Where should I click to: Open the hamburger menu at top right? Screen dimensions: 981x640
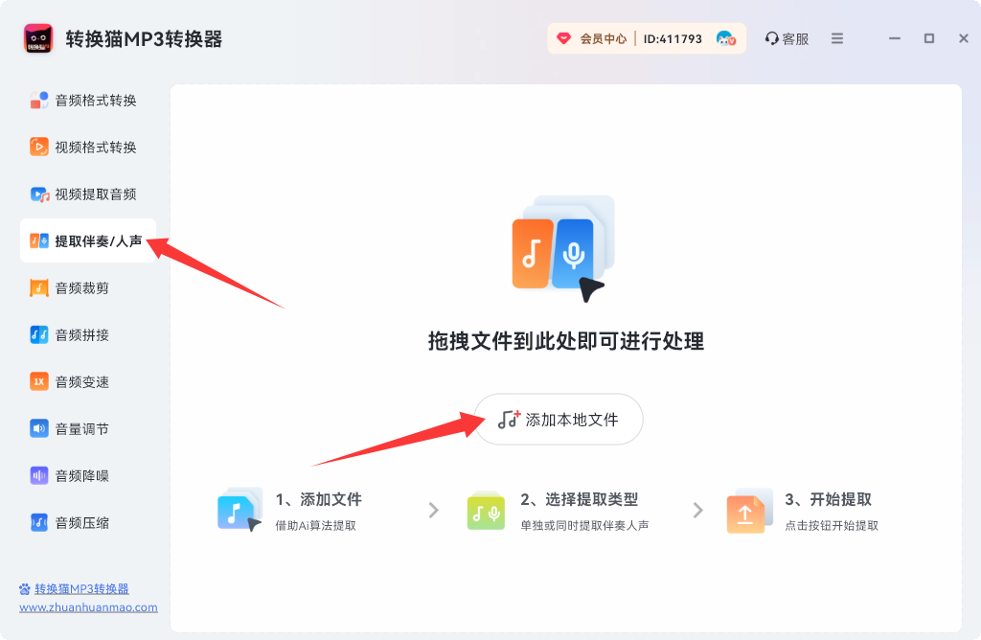point(835,38)
